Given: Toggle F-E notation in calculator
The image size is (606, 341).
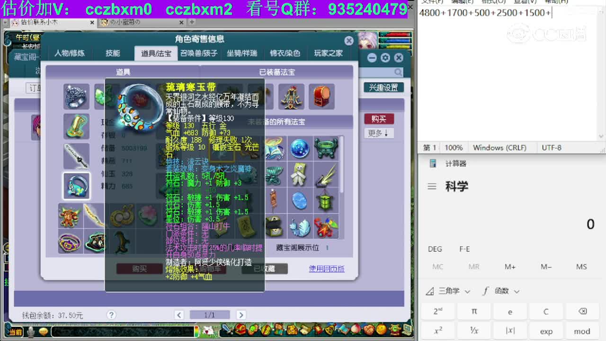Looking at the screenshot, I should pos(464,249).
